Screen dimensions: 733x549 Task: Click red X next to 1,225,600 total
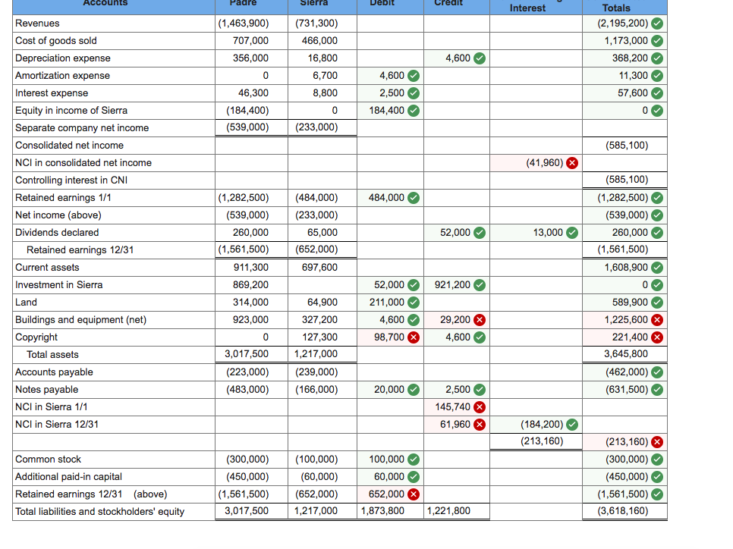(657, 320)
